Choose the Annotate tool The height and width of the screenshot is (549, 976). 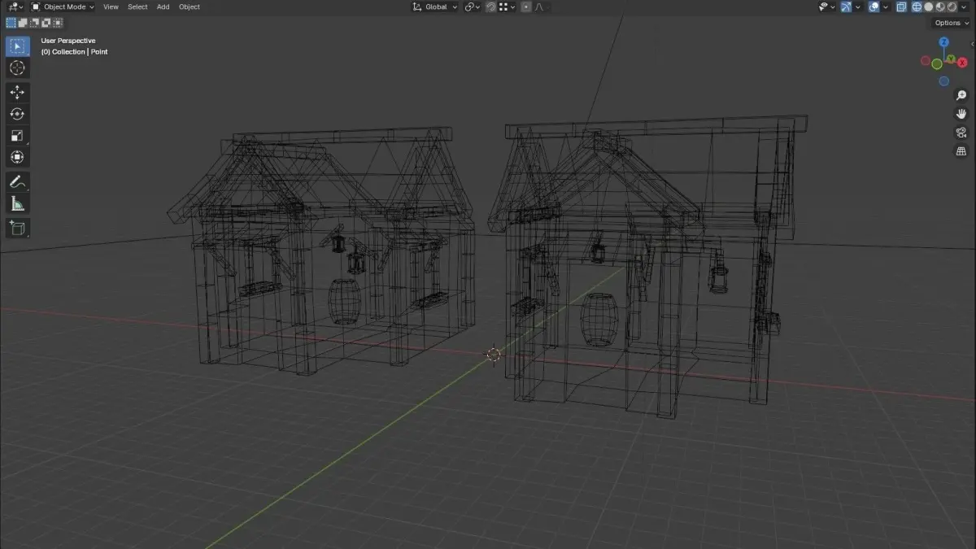18,181
